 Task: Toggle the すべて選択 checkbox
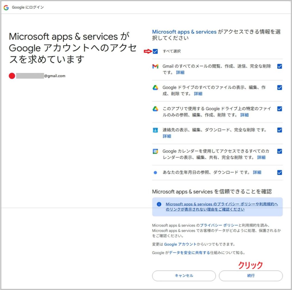point(155,51)
